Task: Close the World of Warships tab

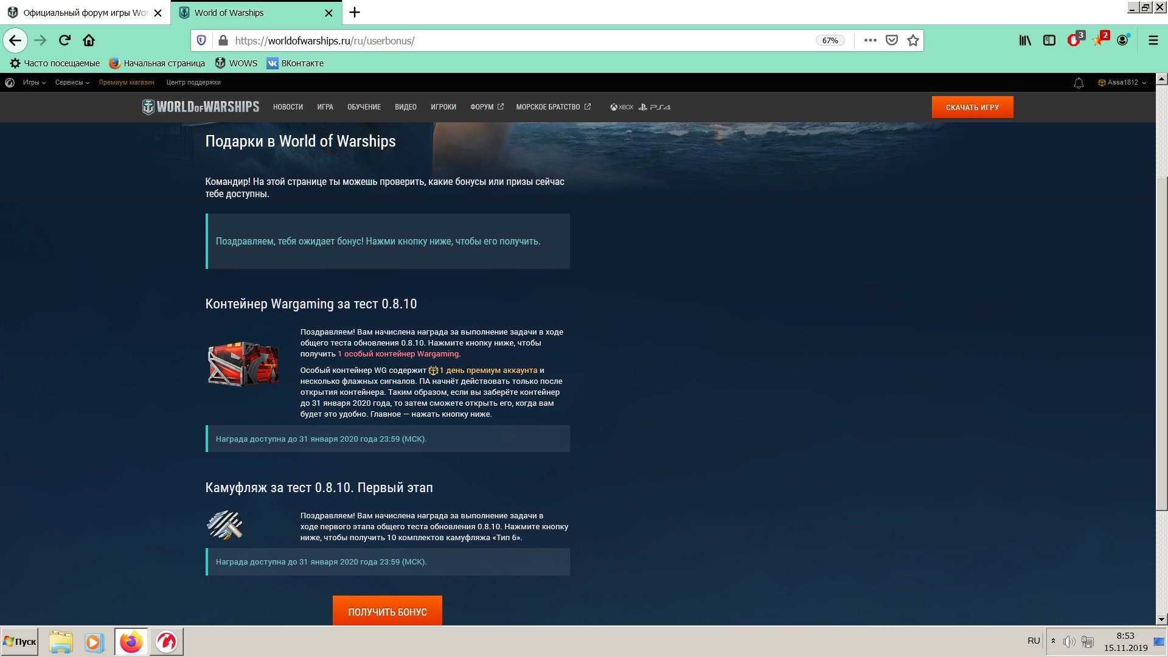Action: pyautogui.click(x=328, y=13)
